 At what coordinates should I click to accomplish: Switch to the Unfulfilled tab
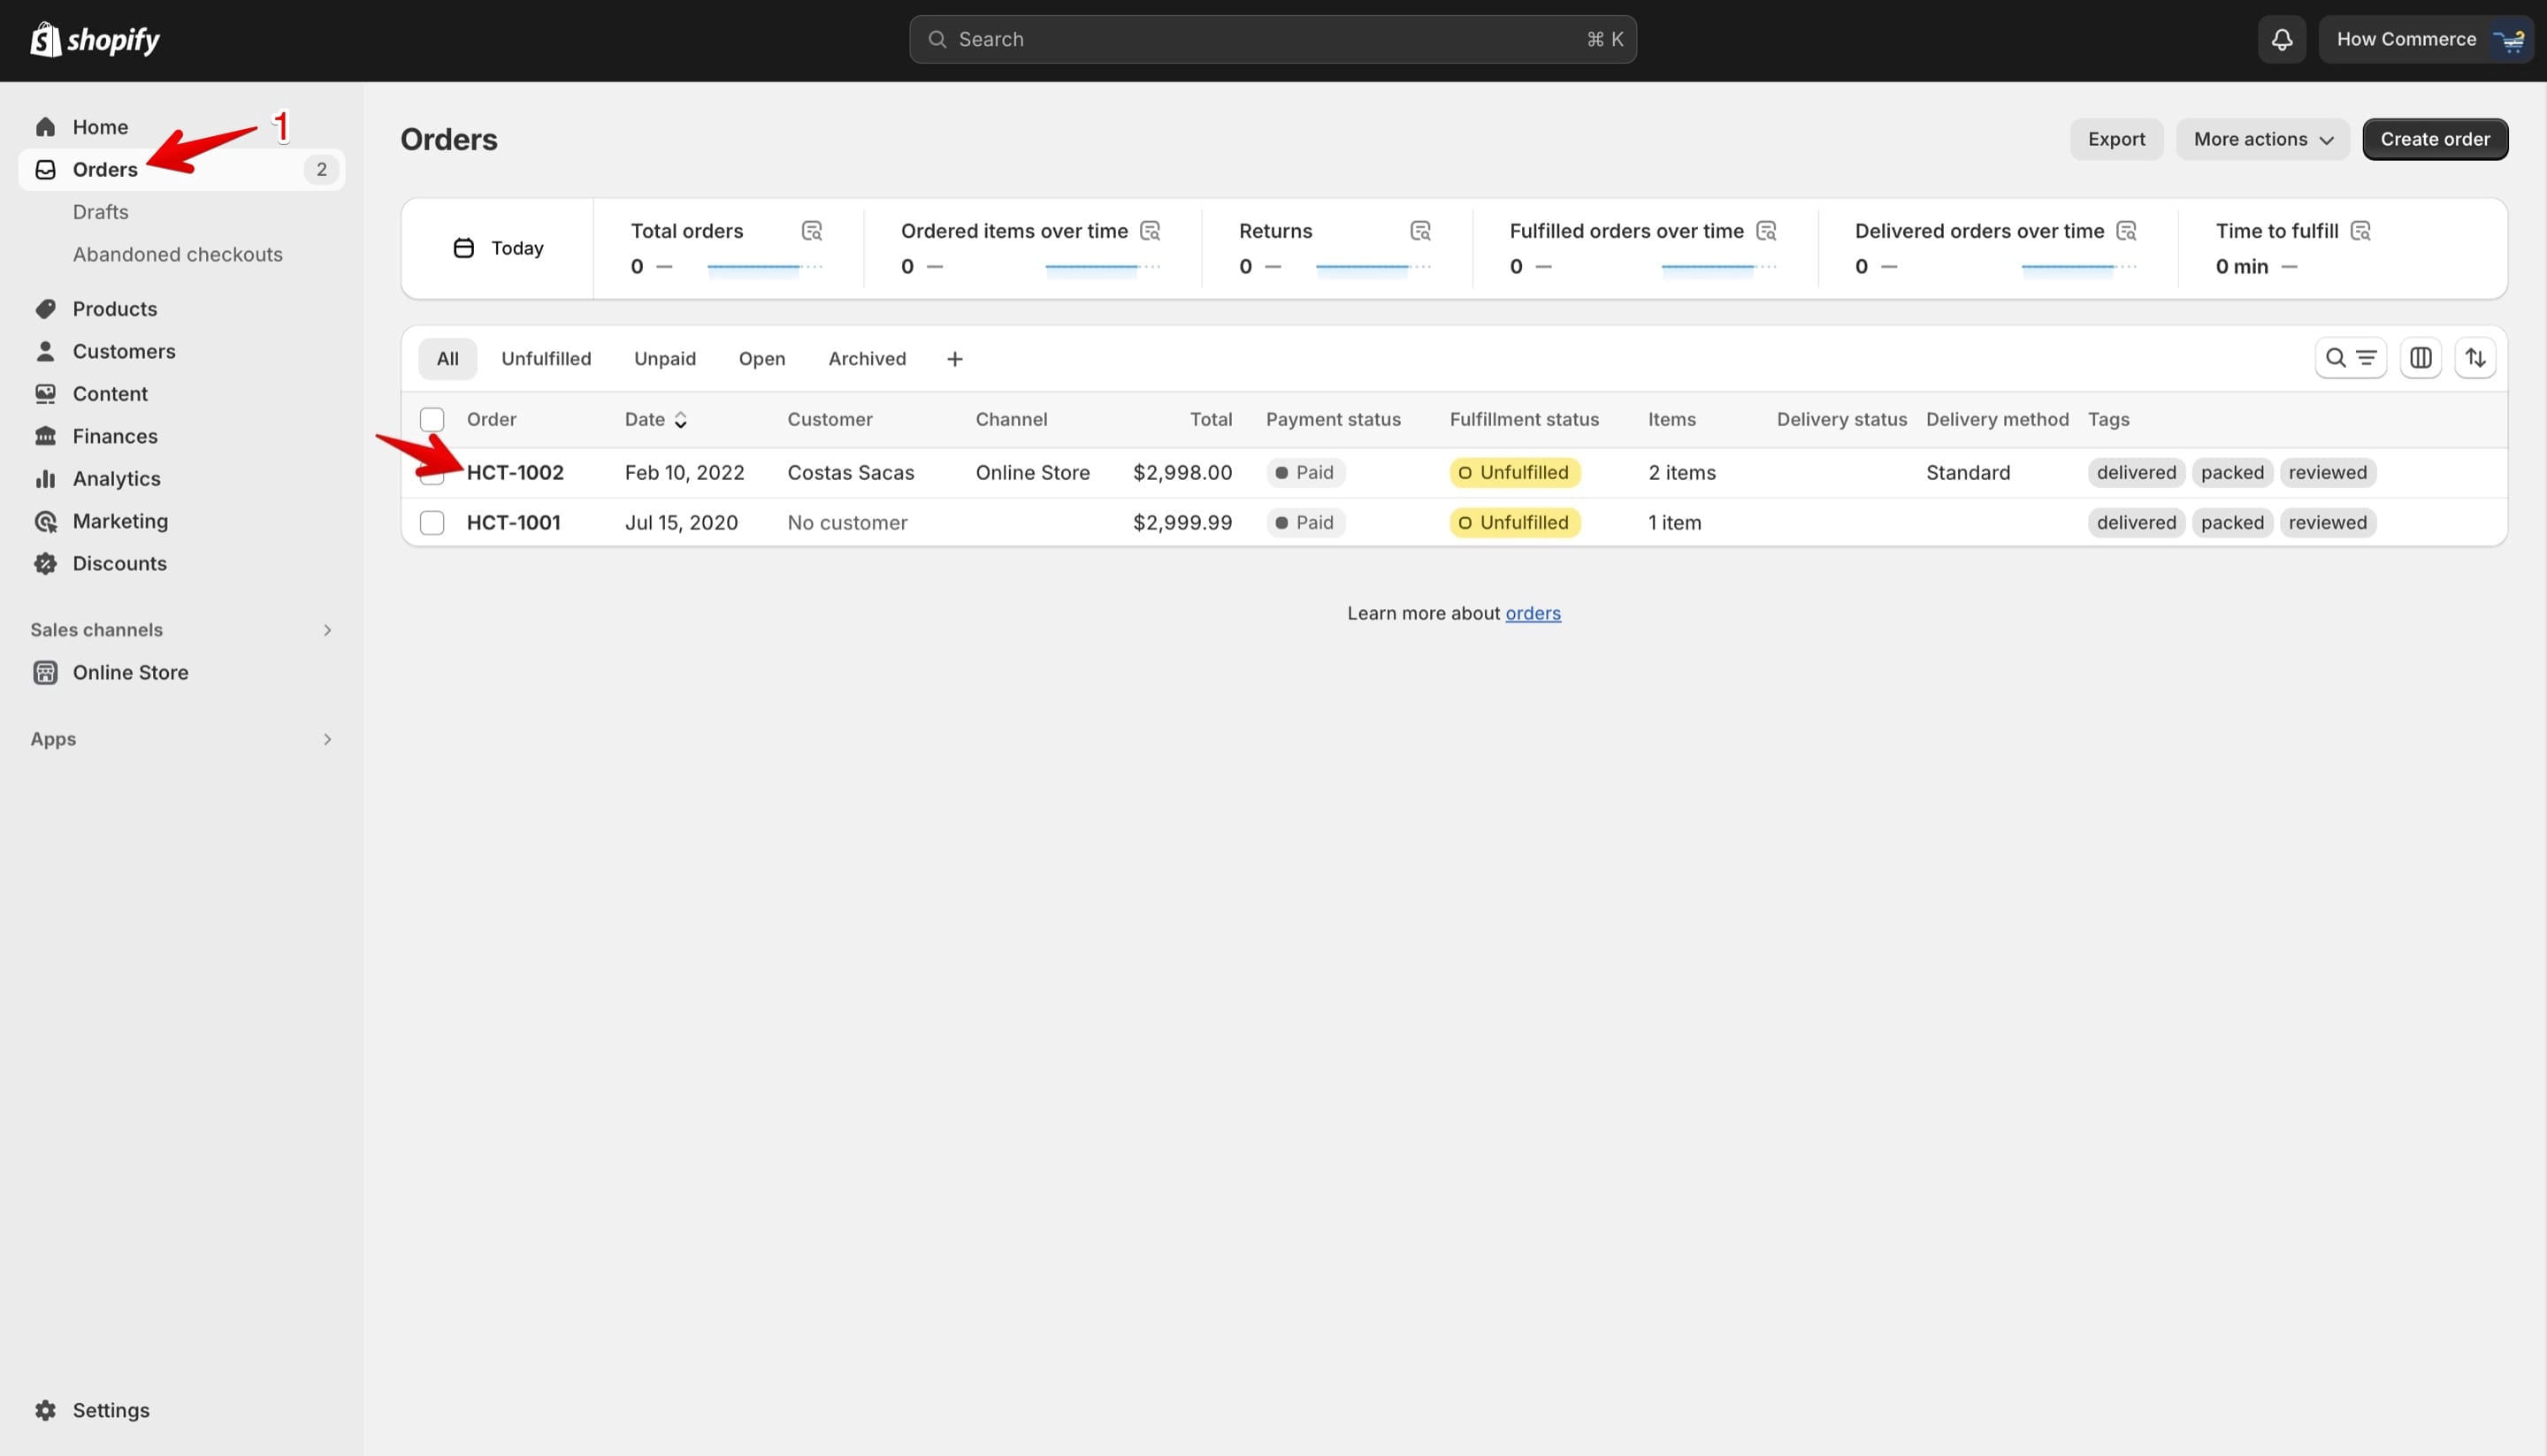[x=547, y=359]
